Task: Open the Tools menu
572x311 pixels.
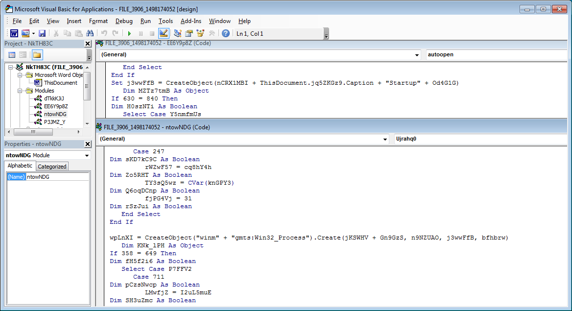Action: click(166, 21)
